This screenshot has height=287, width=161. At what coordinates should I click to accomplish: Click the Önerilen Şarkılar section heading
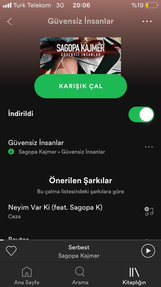click(80, 181)
